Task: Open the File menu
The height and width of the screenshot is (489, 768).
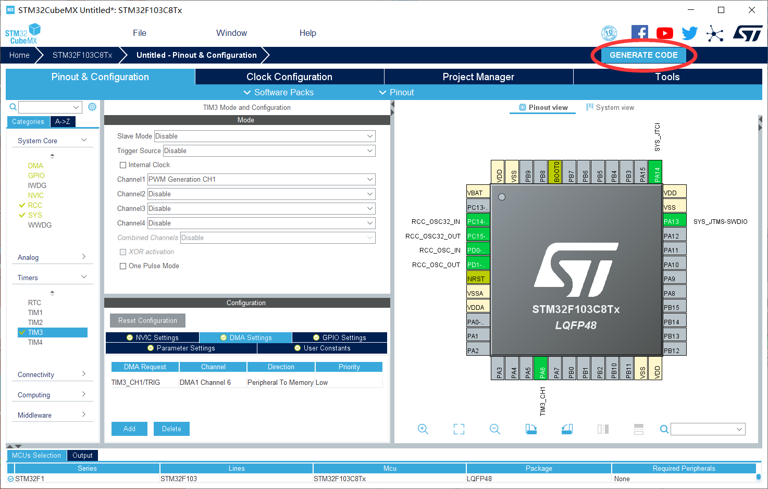Action: 140,33
